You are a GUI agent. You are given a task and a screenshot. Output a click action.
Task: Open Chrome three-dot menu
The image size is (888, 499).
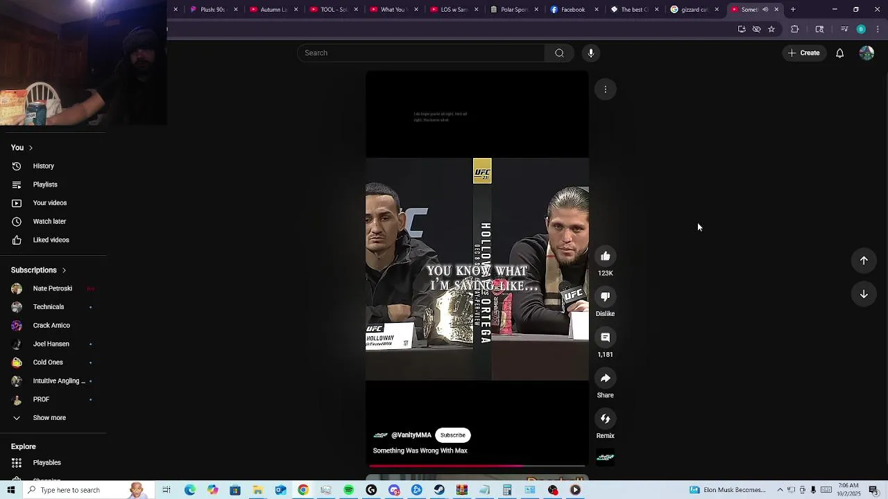(878, 29)
